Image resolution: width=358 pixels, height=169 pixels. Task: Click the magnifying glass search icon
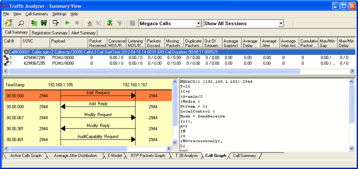click(21, 23)
